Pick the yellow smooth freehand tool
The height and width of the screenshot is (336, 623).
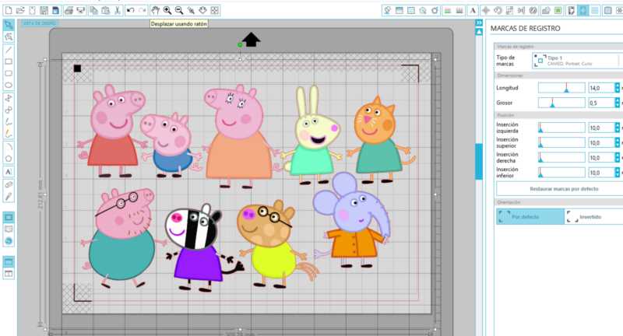pyautogui.click(x=9, y=134)
